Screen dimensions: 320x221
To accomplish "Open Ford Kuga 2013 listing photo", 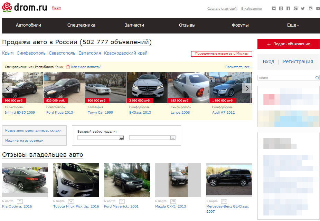I will (64, 88).
